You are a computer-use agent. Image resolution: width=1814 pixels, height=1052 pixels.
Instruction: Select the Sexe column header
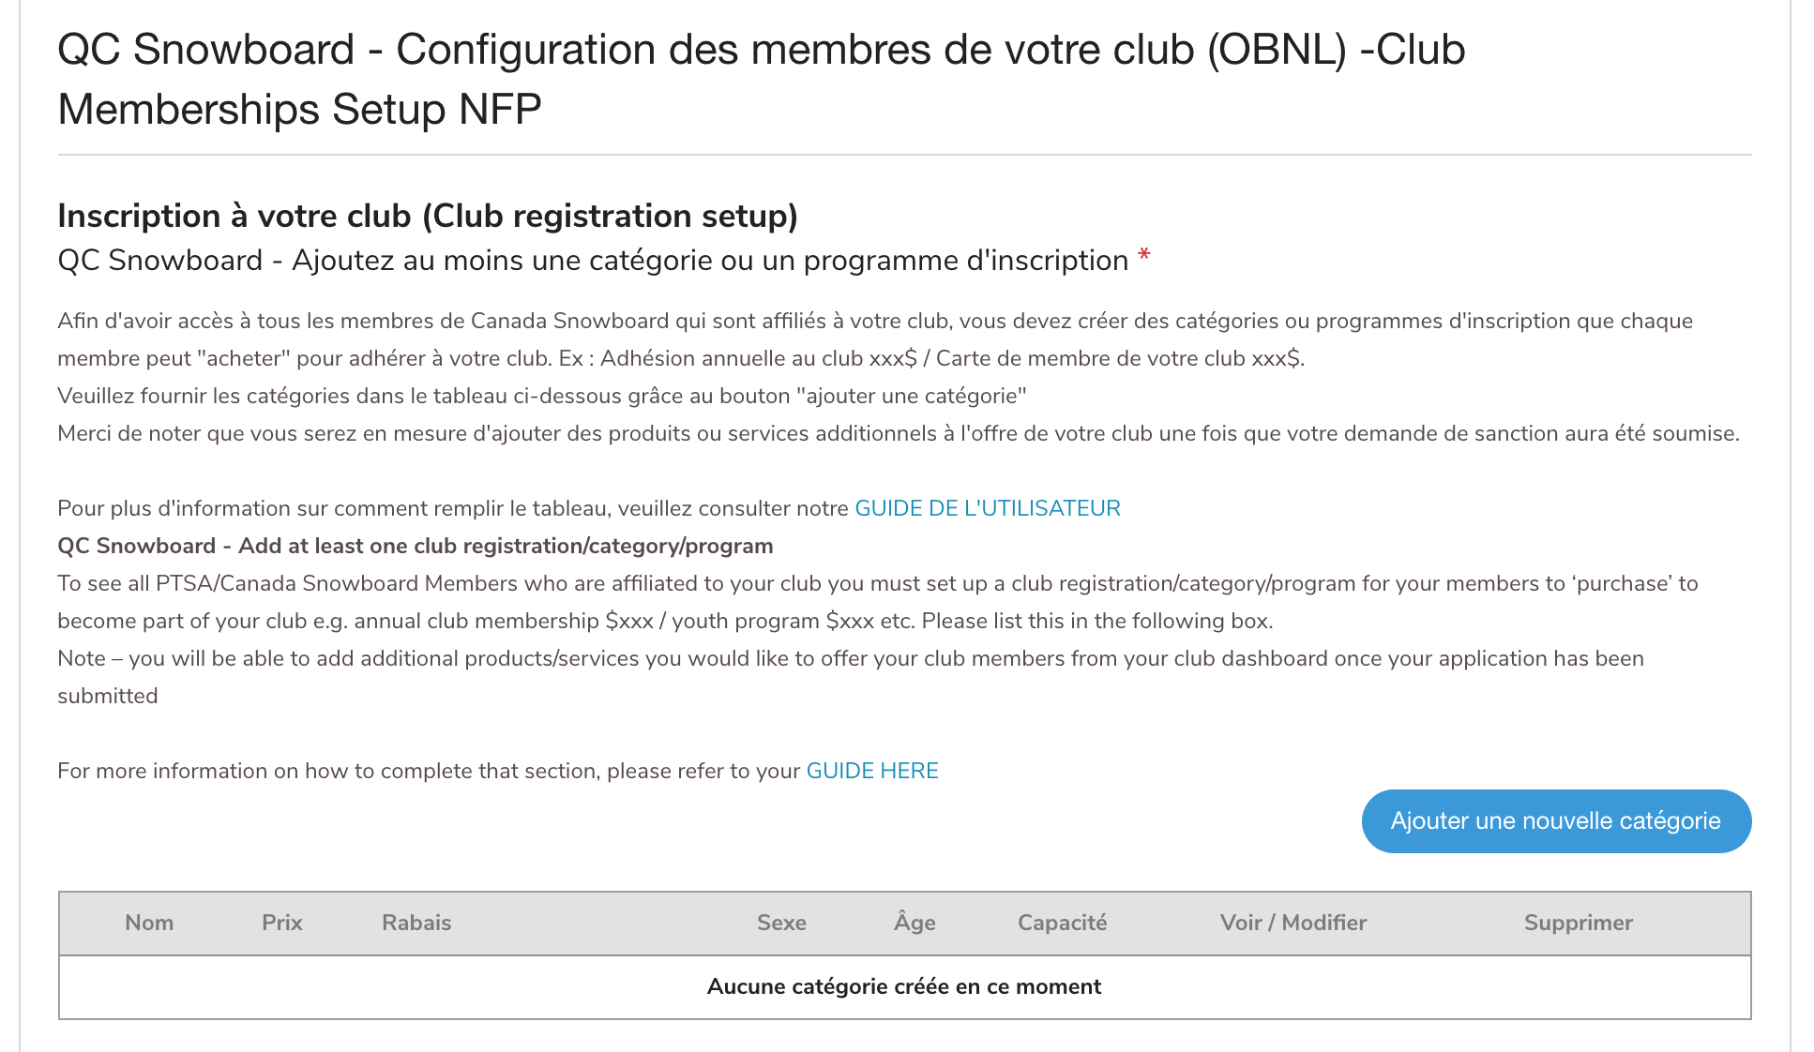tap(781, 923)
